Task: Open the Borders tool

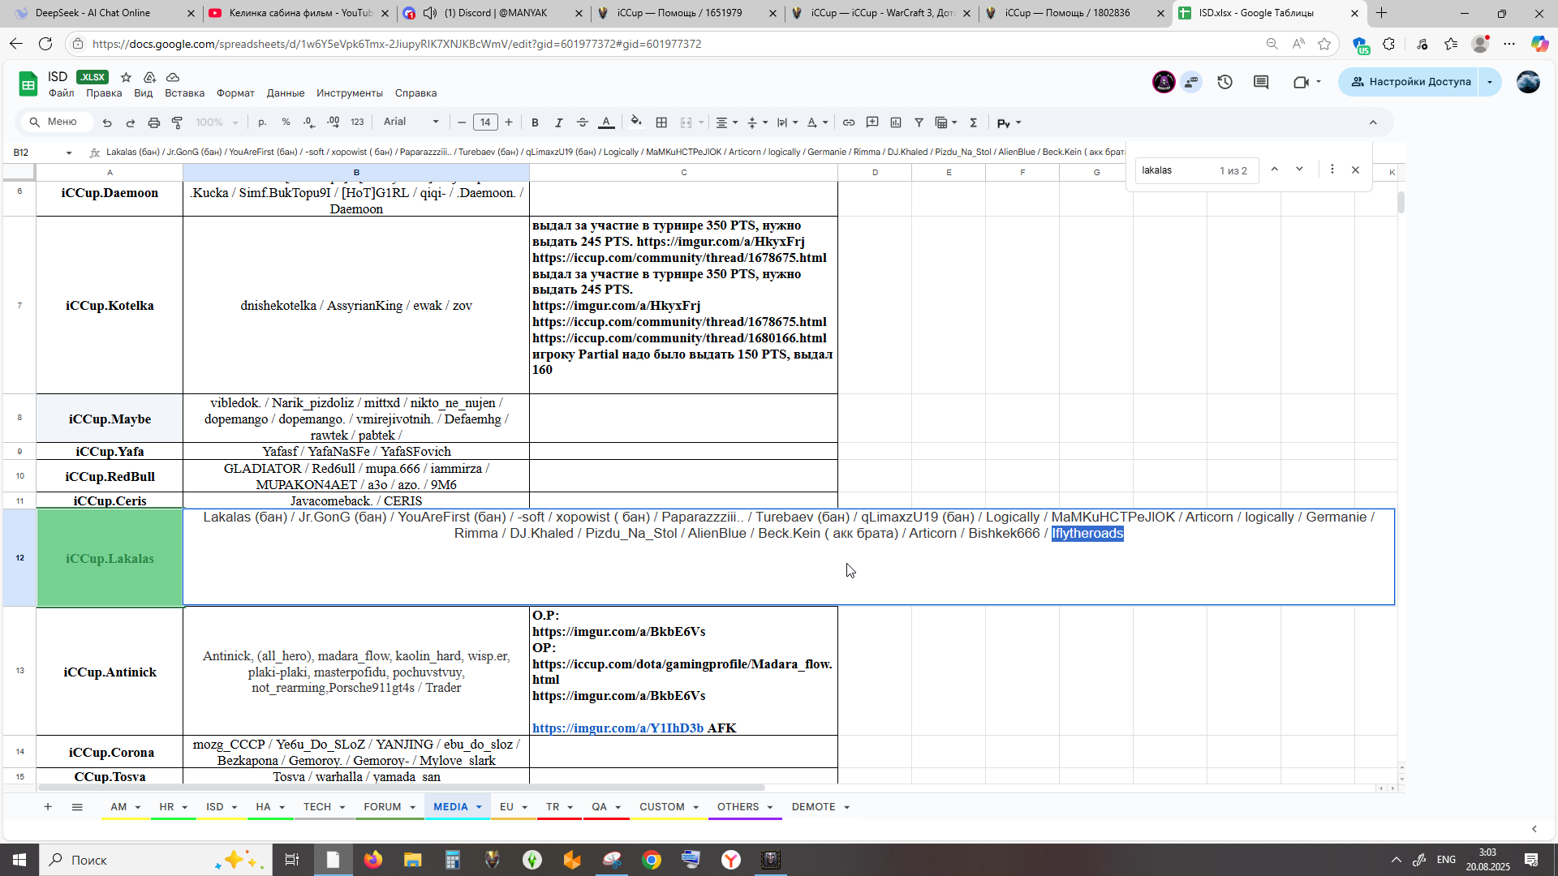Action: click(661, 122)
